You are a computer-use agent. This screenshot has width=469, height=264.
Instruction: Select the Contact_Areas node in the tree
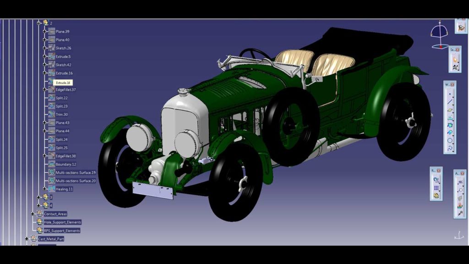coord(56,214)
